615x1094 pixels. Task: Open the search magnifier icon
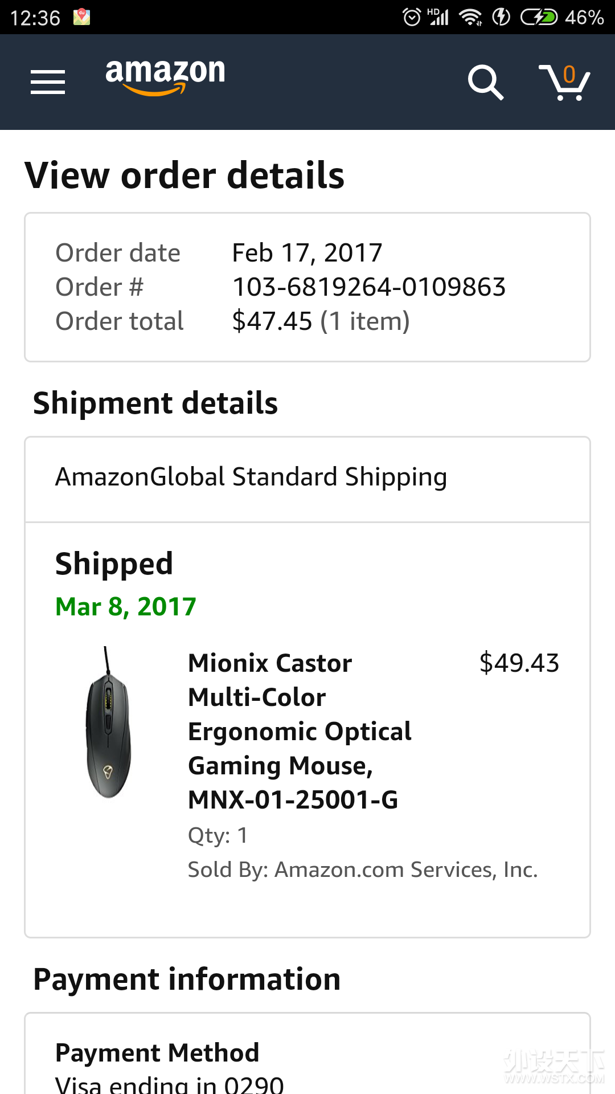click(485, 82)
